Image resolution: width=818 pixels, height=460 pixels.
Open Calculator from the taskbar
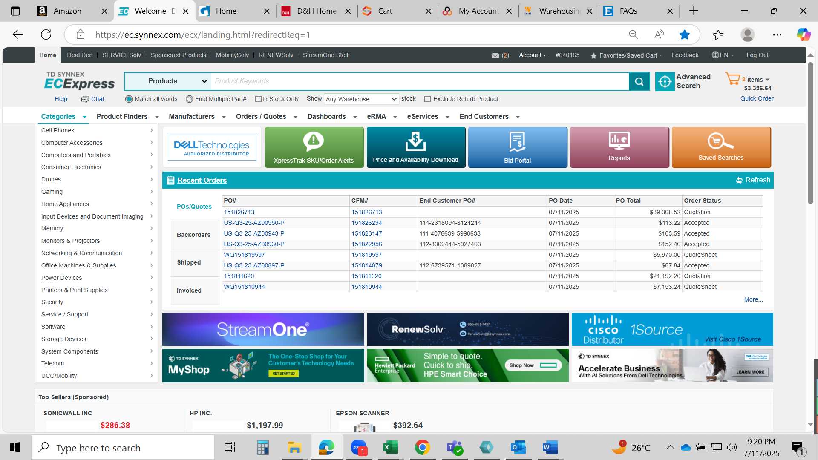pyautogui.click(x=262, y=448)
